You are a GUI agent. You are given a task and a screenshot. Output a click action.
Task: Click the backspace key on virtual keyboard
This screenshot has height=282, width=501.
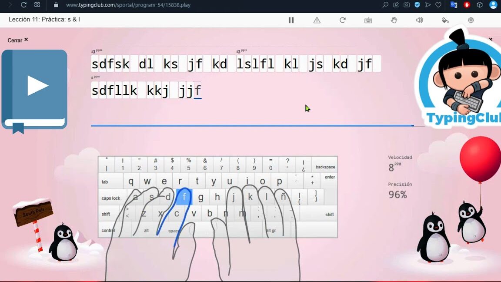pos(325,167)
